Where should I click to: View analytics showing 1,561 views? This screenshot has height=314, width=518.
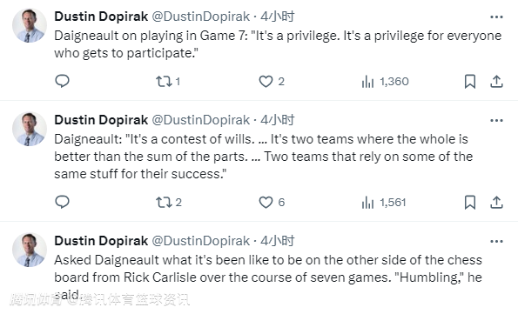point(384,202)
